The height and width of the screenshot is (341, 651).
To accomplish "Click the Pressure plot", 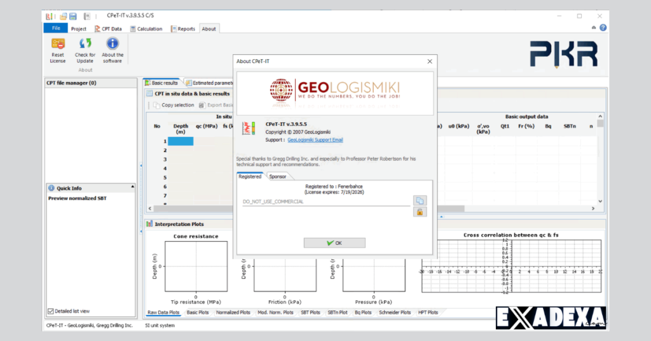I will tap(374, 275).
